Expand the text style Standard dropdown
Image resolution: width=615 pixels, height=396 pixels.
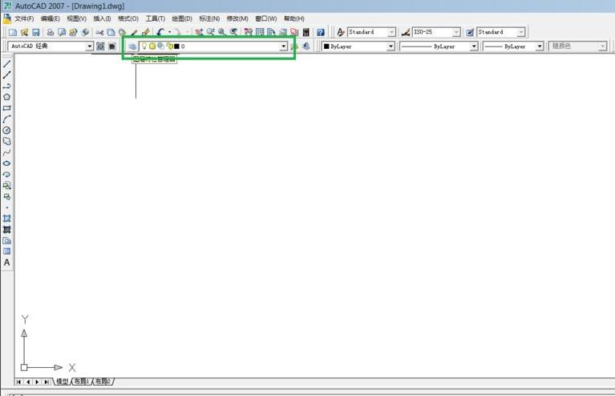[391, 32]
